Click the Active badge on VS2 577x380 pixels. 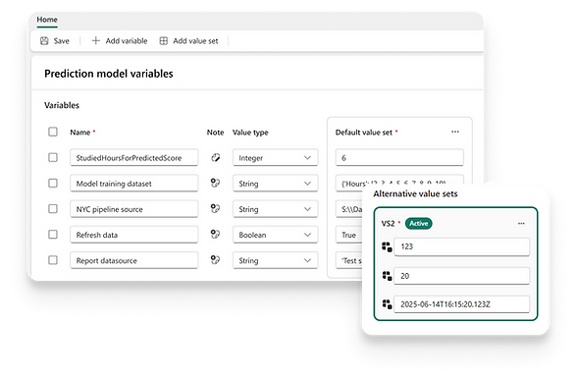tap(419, 224)
